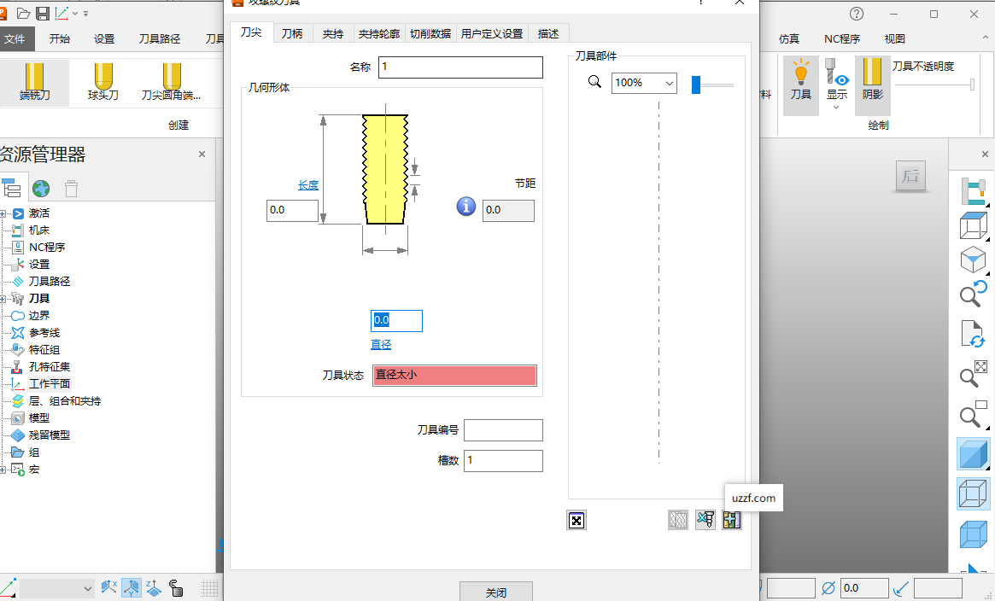This screenshot has width=995, height=601.
Task: Click the 名称 name input field
Action: point(460,67)
